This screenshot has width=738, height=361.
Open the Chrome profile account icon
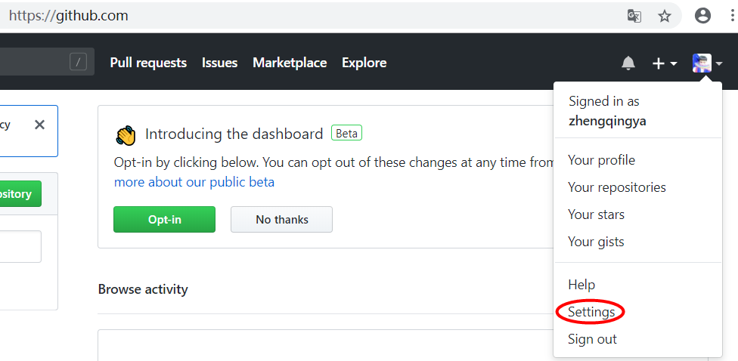pyautogui.click(x=702, y=16)
